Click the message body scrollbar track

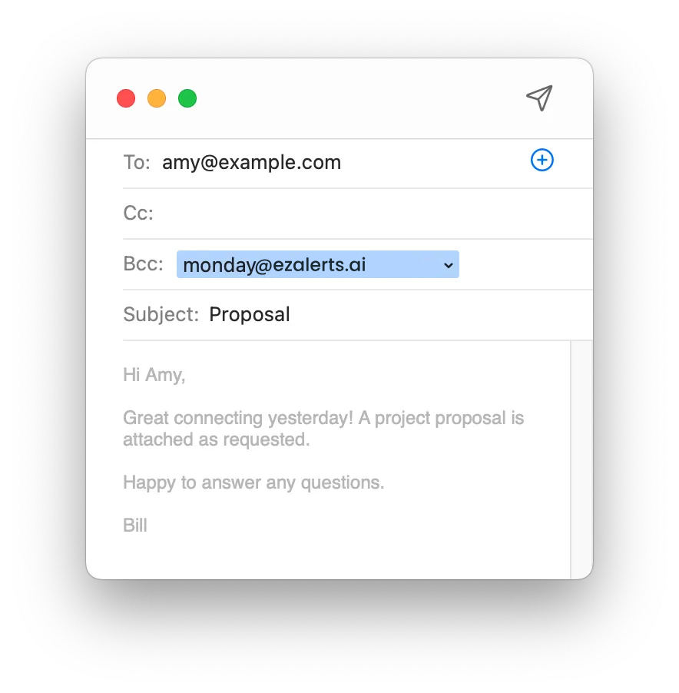point(581,459)
